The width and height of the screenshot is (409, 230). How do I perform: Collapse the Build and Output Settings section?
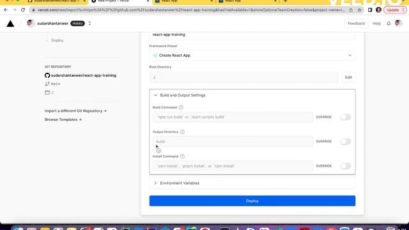click(x=252, y=95)
